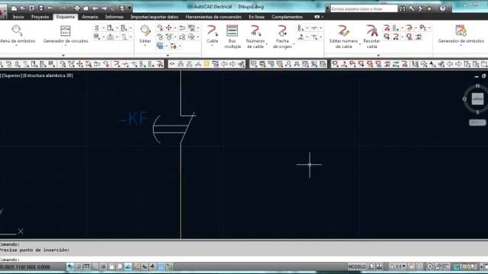Toggle Grid display in the status bar
This screenshot has width=488, height=274.
86,266
